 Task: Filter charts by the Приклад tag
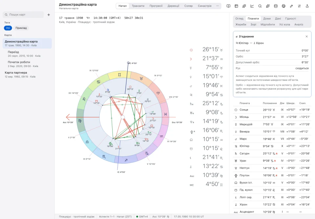coord(21,28)
